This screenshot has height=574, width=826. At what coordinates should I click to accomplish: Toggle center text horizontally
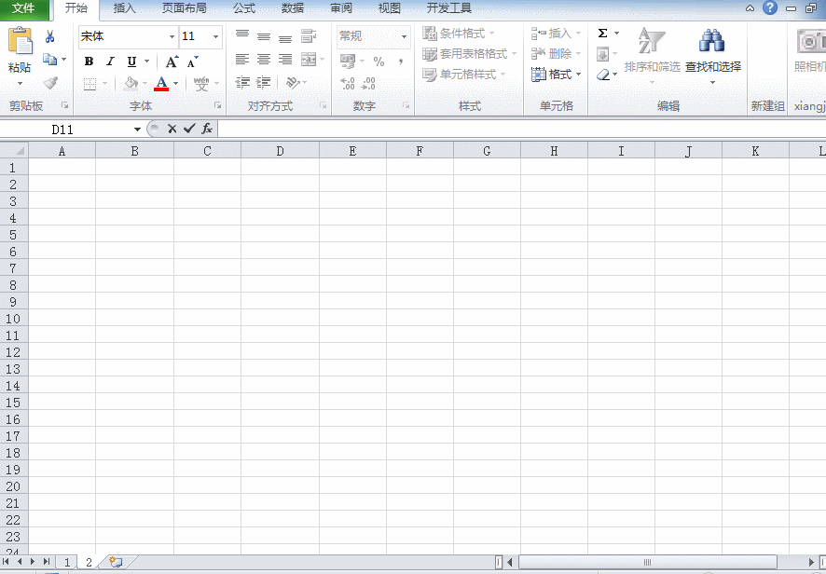(x=264, y=60)
